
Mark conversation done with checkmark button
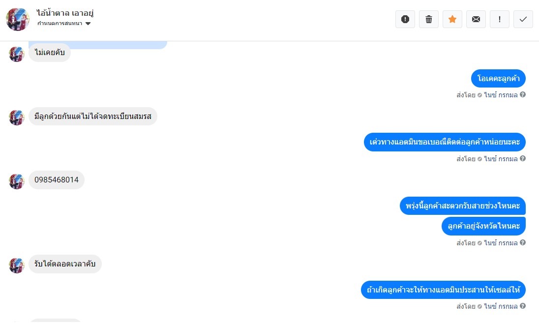[x=523, y=19]
